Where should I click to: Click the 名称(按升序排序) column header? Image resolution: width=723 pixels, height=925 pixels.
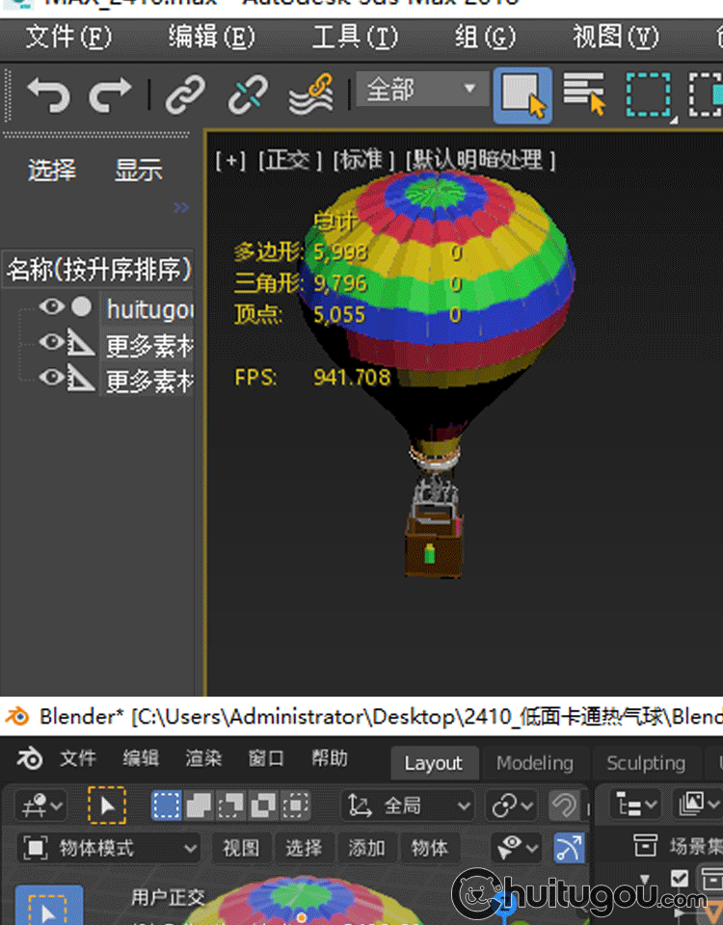coord(98,269)
